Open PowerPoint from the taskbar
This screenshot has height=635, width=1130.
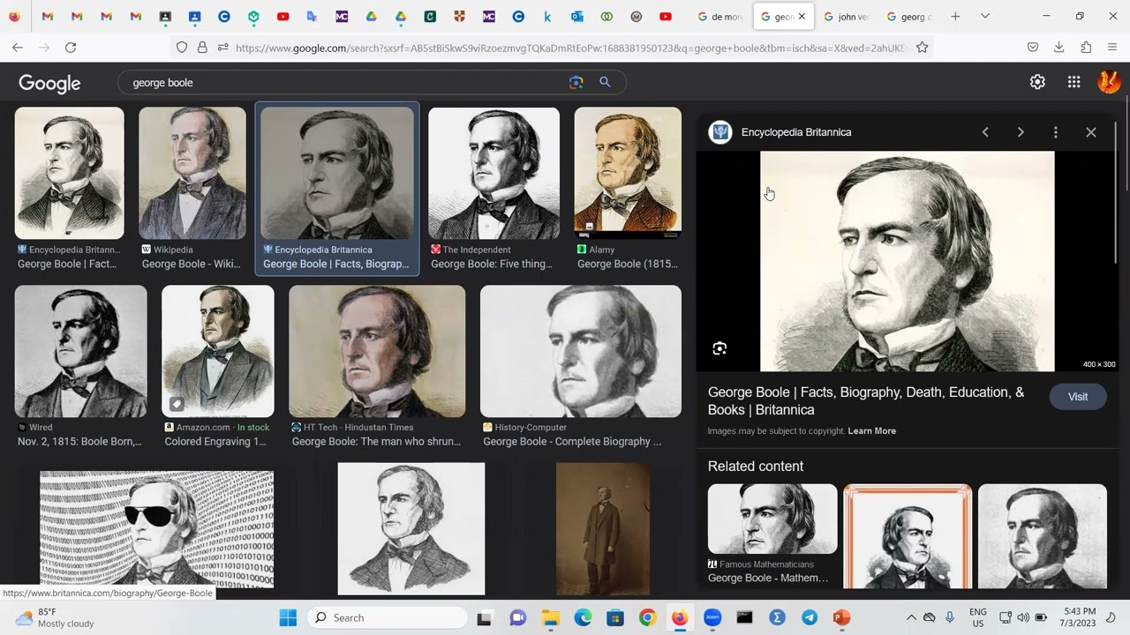pyautogui.click(x=841, y=617)
